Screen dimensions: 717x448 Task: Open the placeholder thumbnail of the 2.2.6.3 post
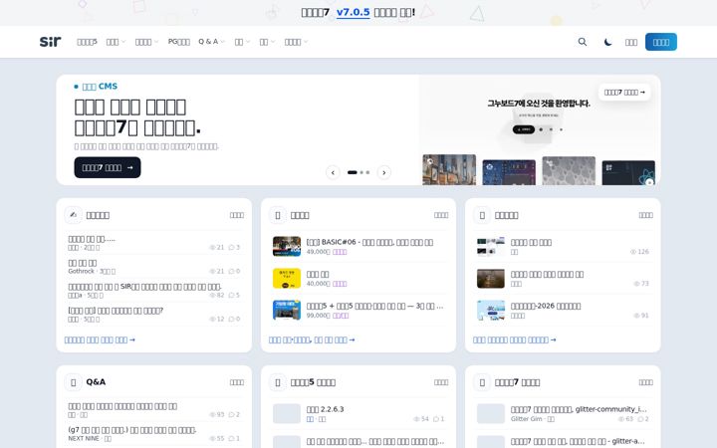point(287,413)
